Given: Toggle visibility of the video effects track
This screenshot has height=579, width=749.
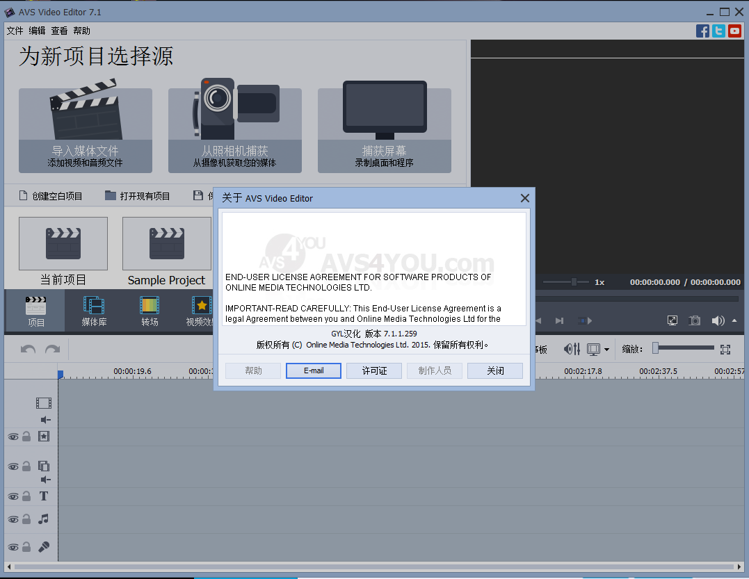Looking at the screenshot, I should [x=13, y=437].
